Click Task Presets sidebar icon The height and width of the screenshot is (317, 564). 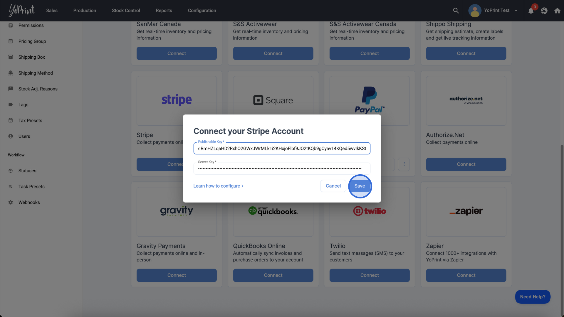[11, 186]
